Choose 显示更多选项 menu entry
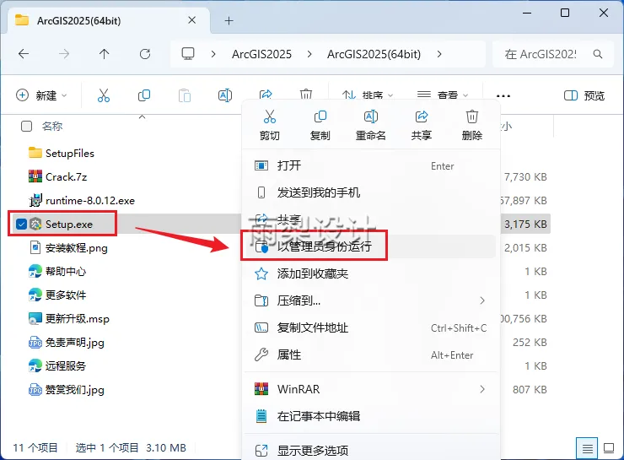This screenshot has height=460, width=624. 371,451
